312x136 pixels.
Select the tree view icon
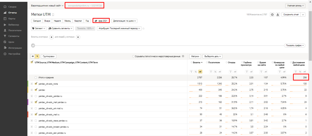[37, 56]
